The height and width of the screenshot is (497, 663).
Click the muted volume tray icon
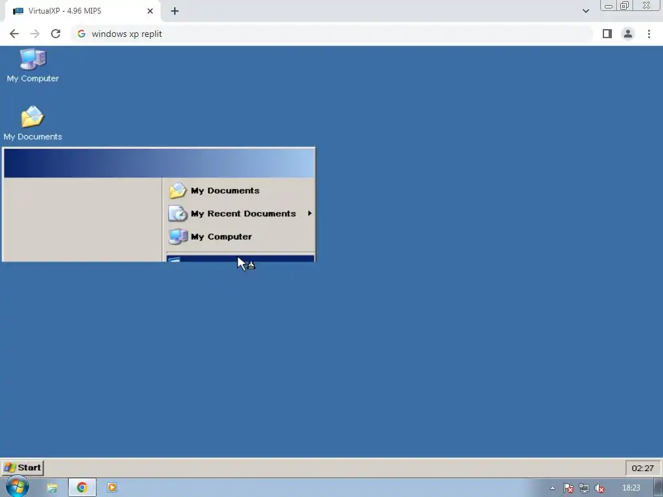(600, 488)
